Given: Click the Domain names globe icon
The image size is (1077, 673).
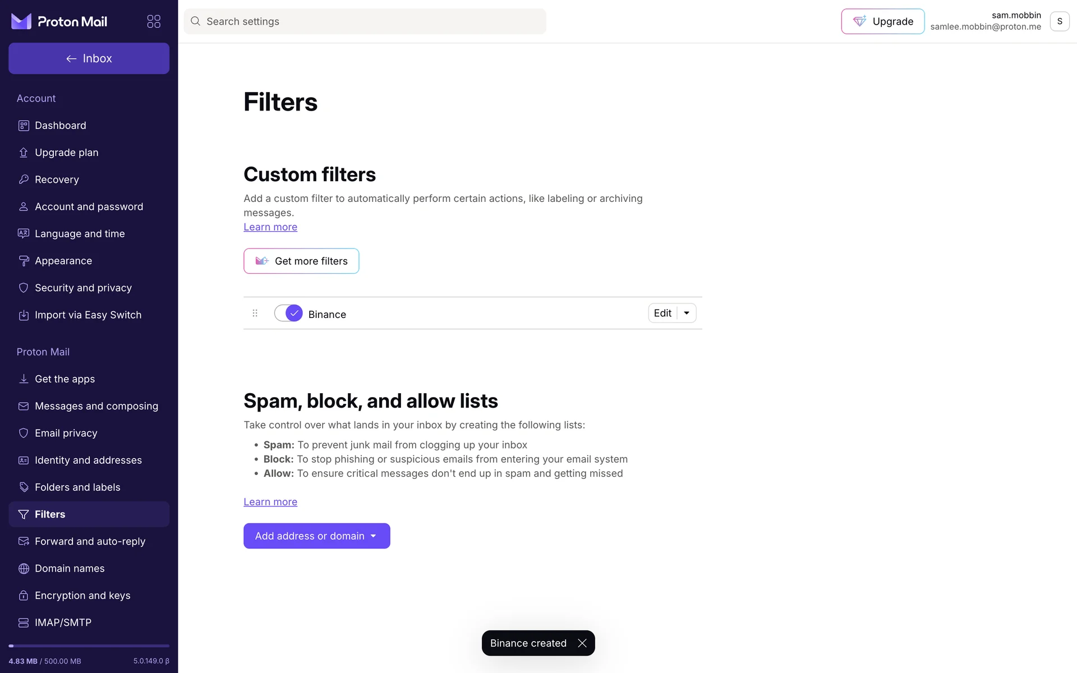Looking at the screenshot, I should [24, 569].
